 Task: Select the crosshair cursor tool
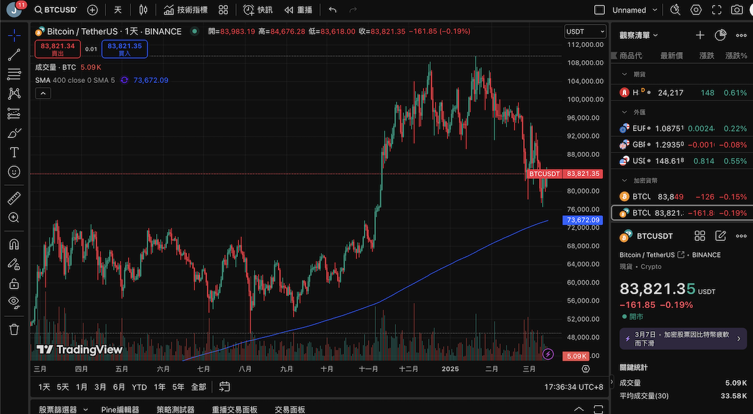tap(14, 35)
